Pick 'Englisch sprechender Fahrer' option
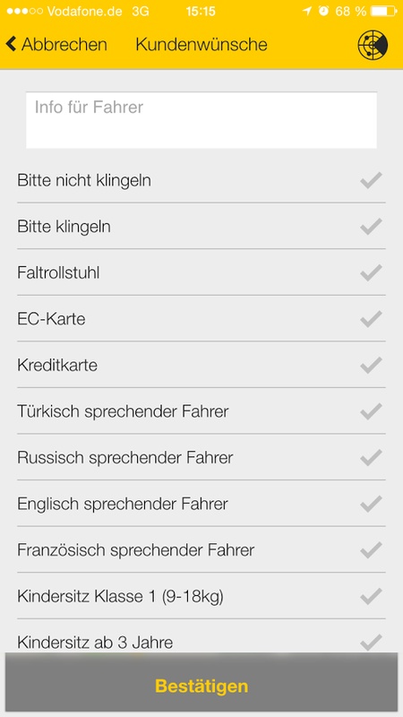Screen dimensions: 403x717 click(201, 504)
